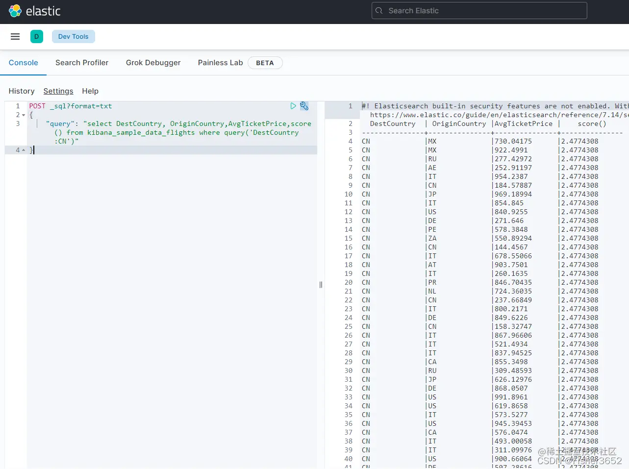This screenshot has height=469, width=629.
Task: Select origin AE in output row 7
Action: coord(432,168)
